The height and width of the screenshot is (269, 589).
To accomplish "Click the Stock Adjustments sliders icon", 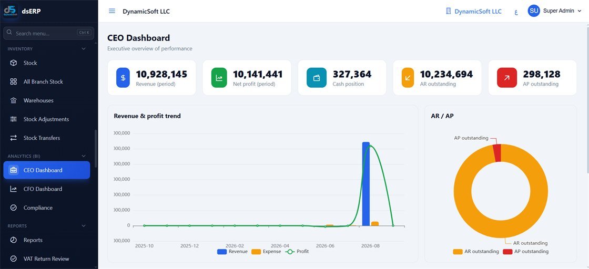I will coord(14,119).
